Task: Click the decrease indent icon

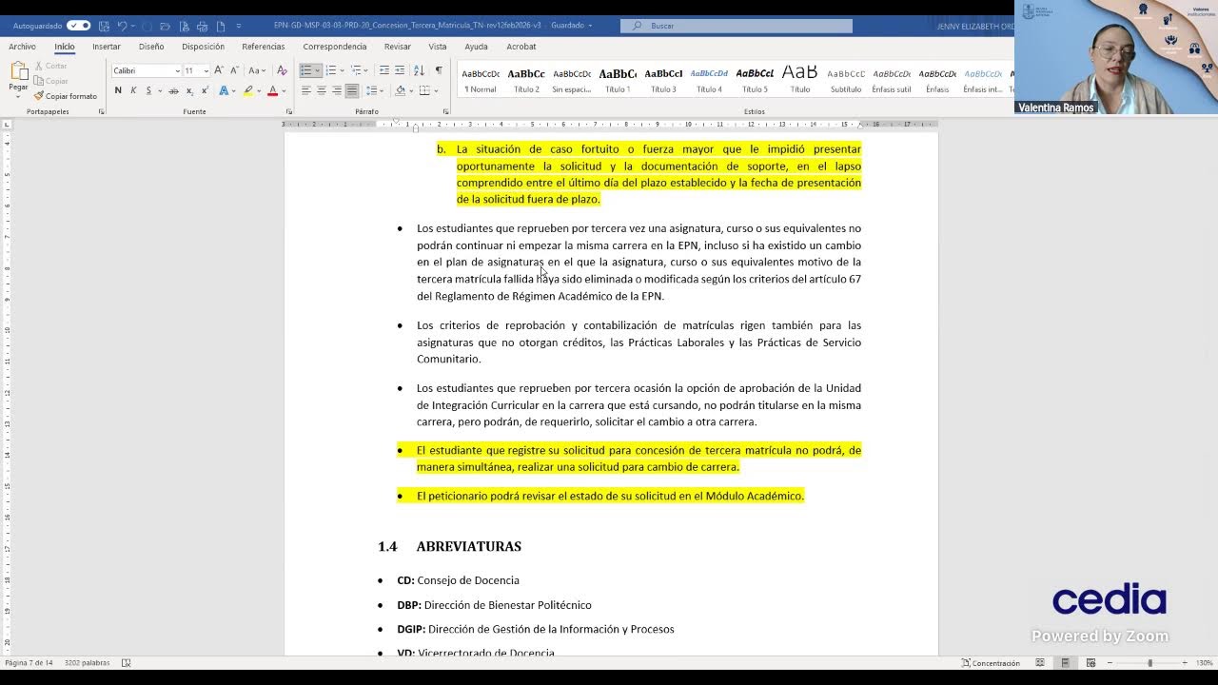Action: (383, 70)
